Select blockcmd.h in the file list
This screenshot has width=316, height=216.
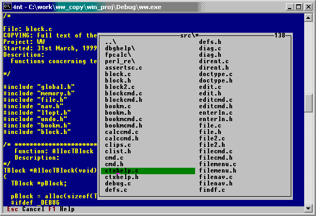pos(124,100)
